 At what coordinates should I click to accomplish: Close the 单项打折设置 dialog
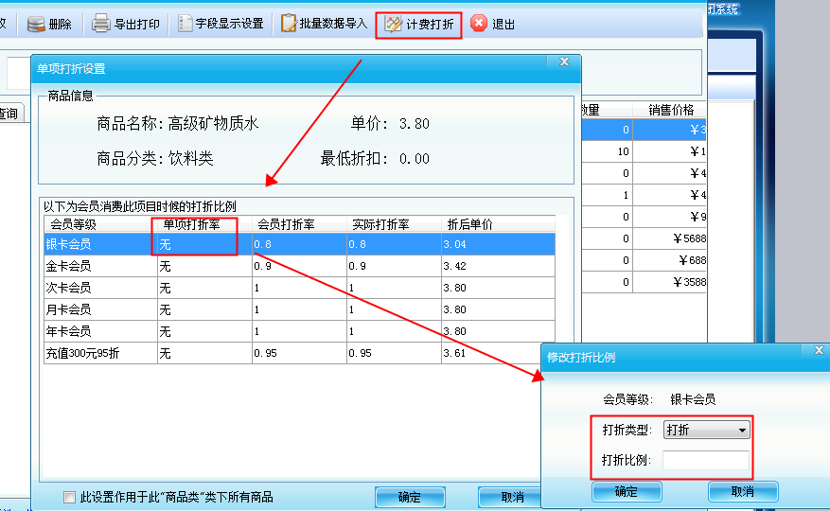[565, 62]
